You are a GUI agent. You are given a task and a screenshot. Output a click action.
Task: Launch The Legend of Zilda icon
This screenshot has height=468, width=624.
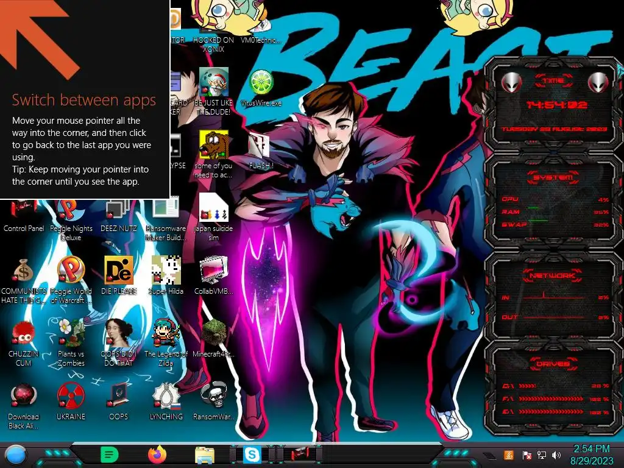pos(166,343)
